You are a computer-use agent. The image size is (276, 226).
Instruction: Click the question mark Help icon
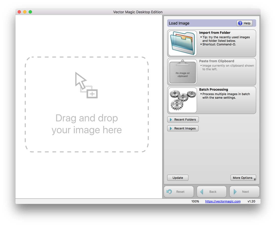240,23
